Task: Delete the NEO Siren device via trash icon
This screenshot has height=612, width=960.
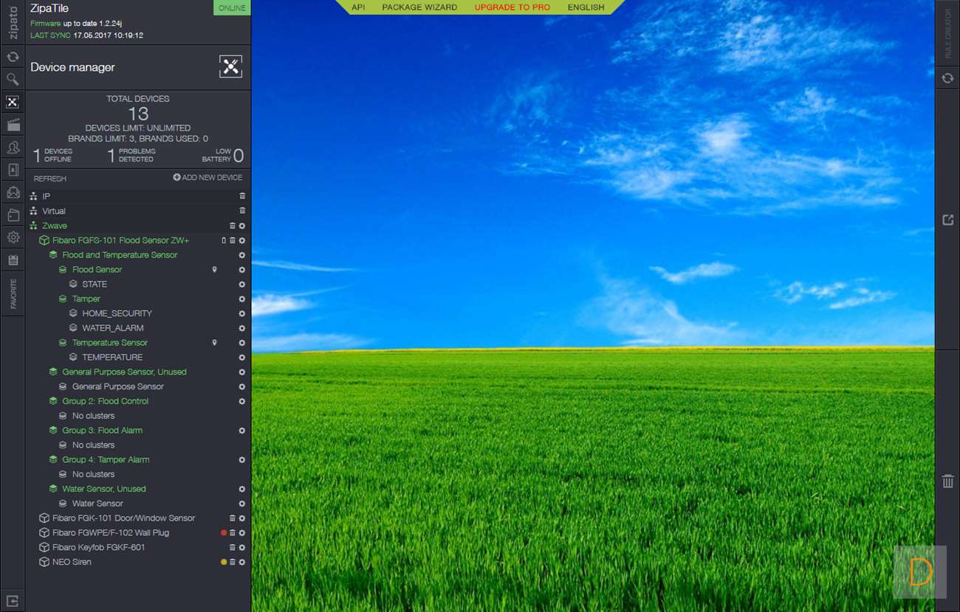Action: click(233, 563)
